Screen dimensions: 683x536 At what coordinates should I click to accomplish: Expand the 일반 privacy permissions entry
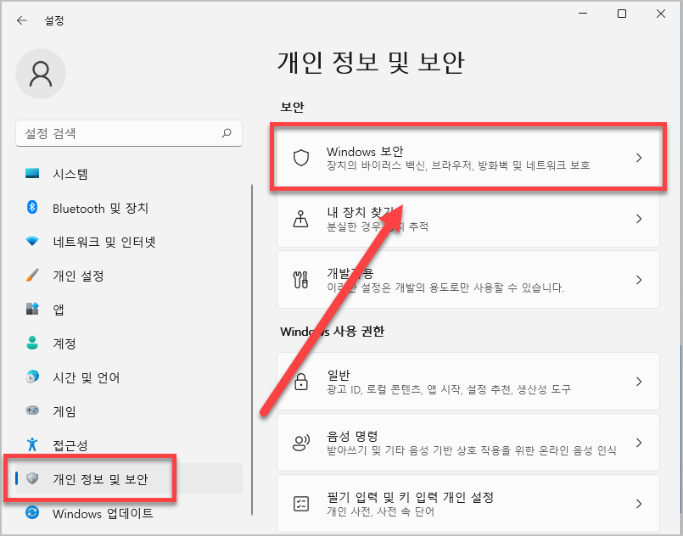(467, 382)
